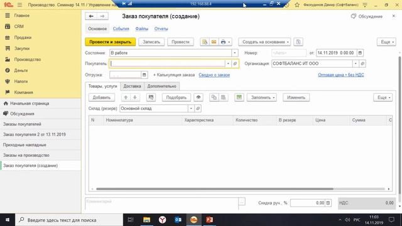Click the document icon after Создать на основании
Viewport: 402px width, 226px height.
(x=298, y=42)
